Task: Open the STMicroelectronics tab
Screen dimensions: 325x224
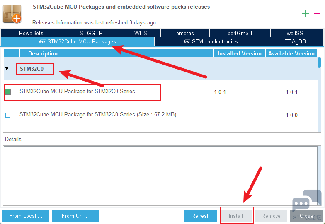Action: coord(211,41)
